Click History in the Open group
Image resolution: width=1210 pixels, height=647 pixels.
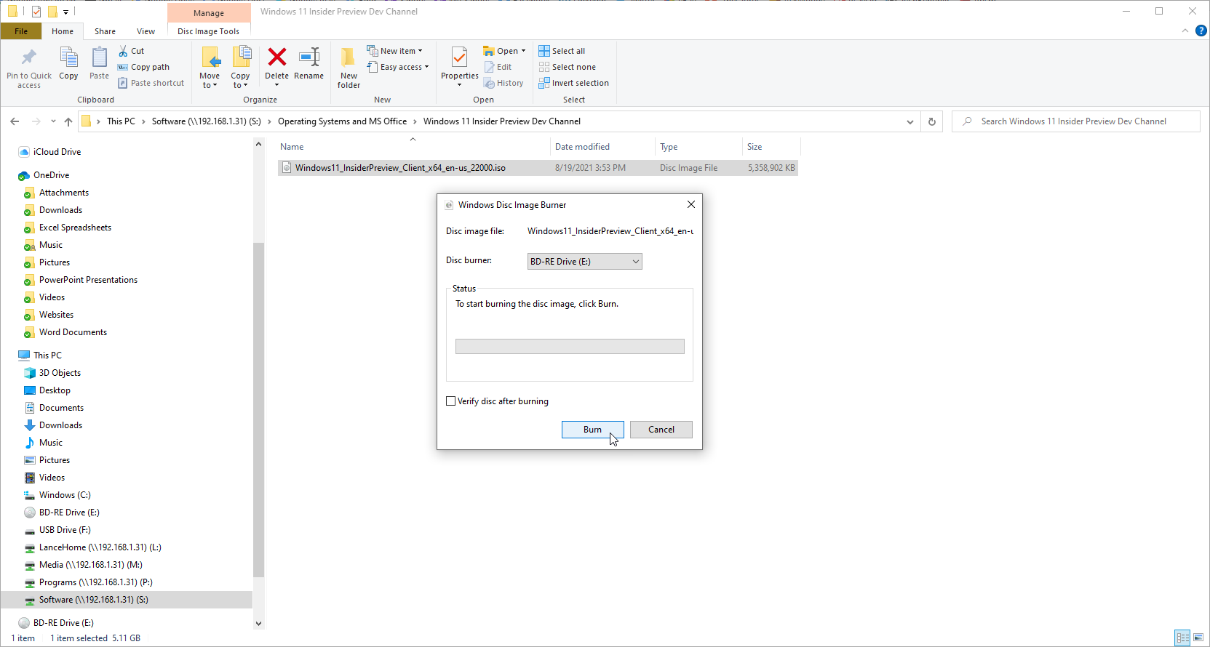(x=503, y=83)
